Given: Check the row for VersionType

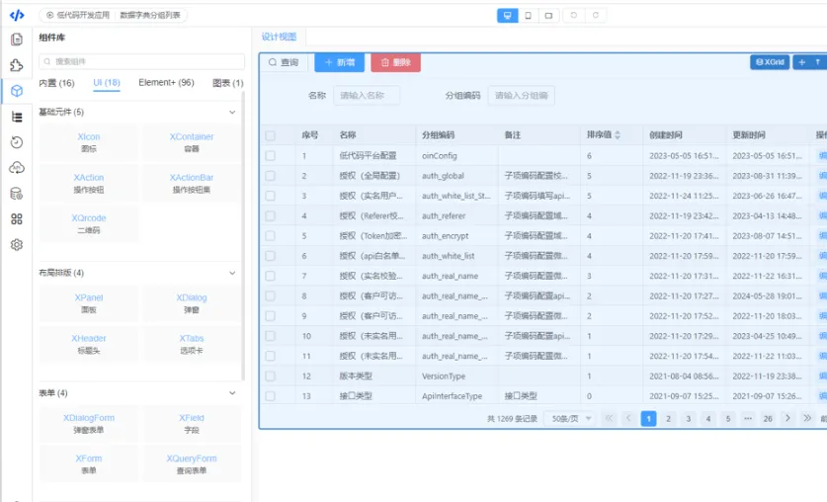Looking at the screenshot, I should click(270, 376).
